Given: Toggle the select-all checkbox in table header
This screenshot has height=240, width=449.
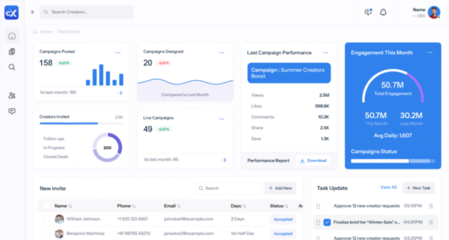Looking at the screenshot, I should pyautogui.click(x=46, y=206).
